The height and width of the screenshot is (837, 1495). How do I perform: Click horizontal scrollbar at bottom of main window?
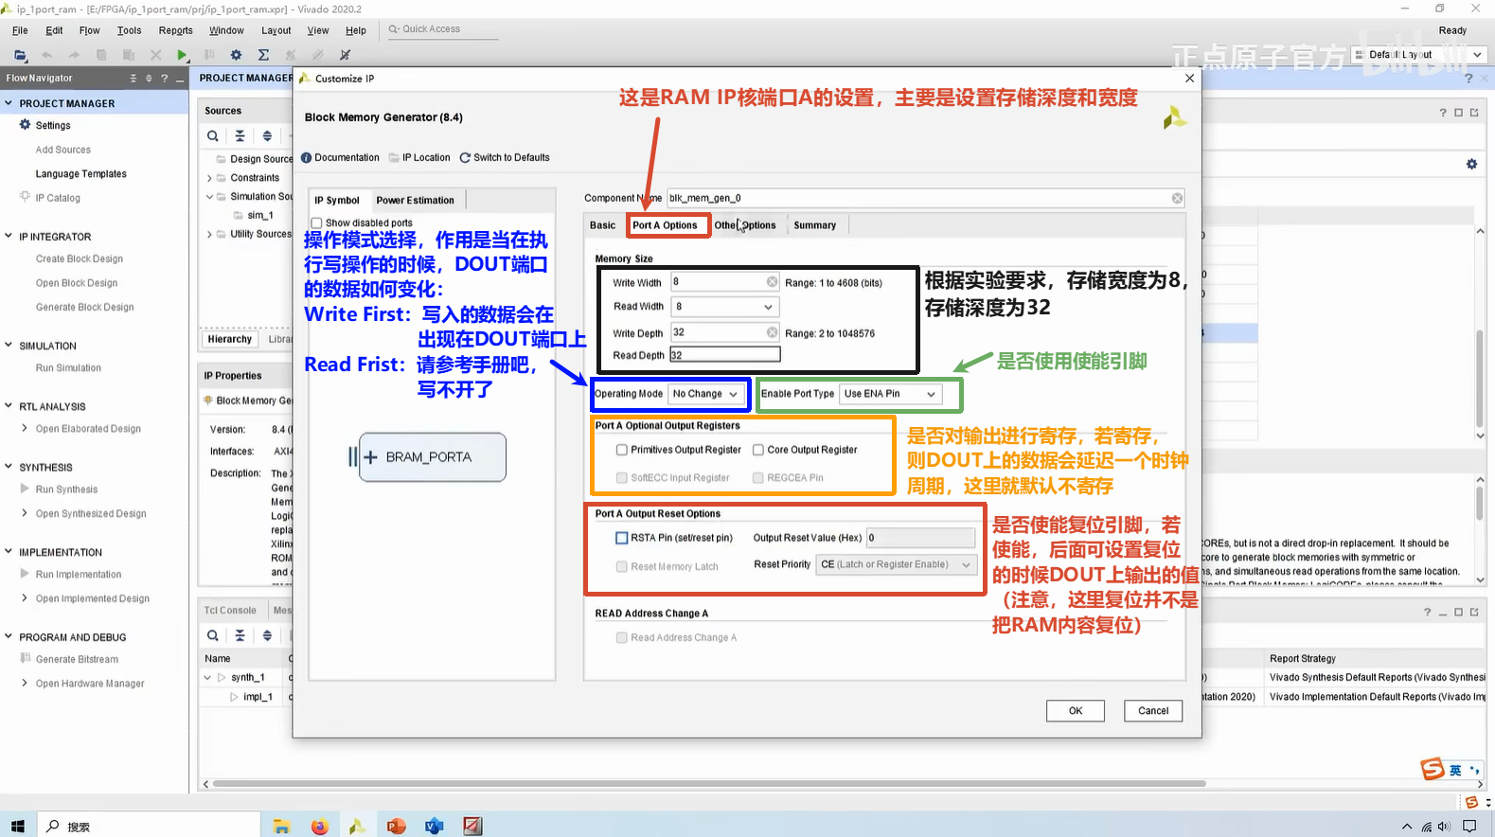coord(709,784)
